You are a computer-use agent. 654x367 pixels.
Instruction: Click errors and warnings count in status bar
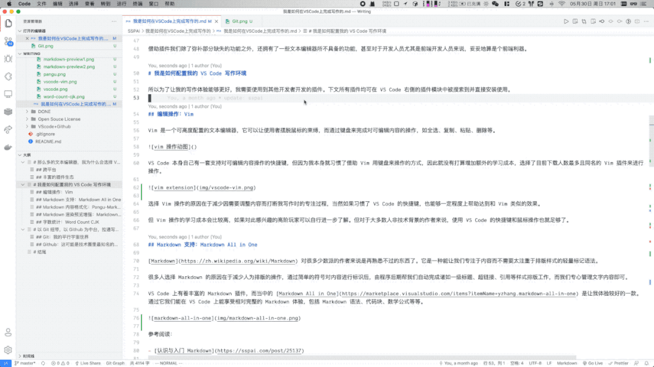point(61,363)
